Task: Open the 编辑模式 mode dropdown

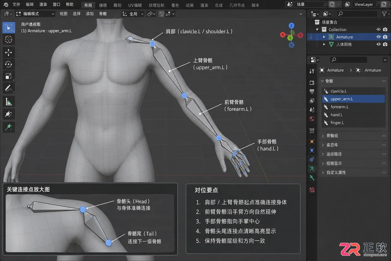Action: [x=35, y=14]
